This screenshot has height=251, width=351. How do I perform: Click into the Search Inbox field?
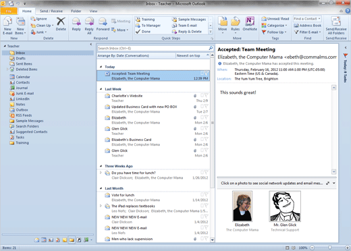[x=153, y=48]
